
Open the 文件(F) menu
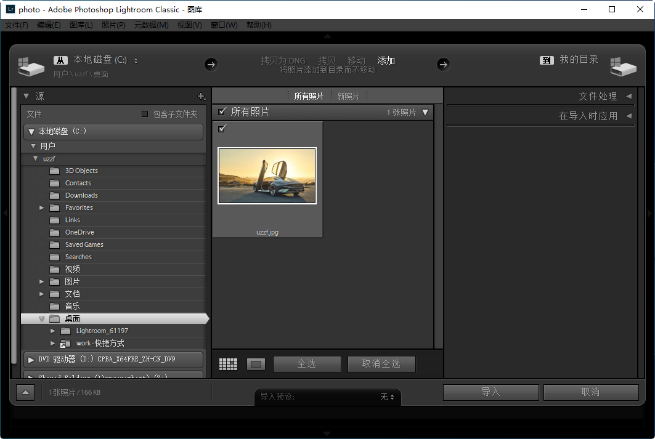point(17,25)
